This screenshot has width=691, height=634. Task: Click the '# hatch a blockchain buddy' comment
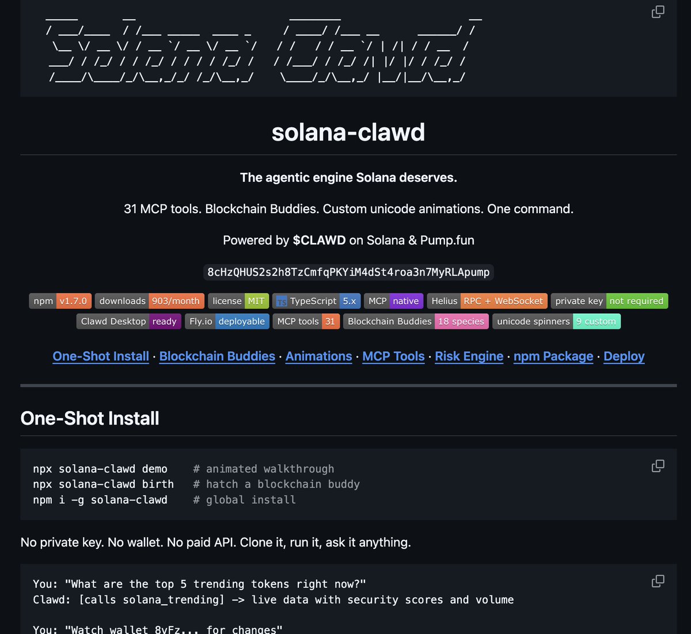pyautogui.click(x=276, y=484)
